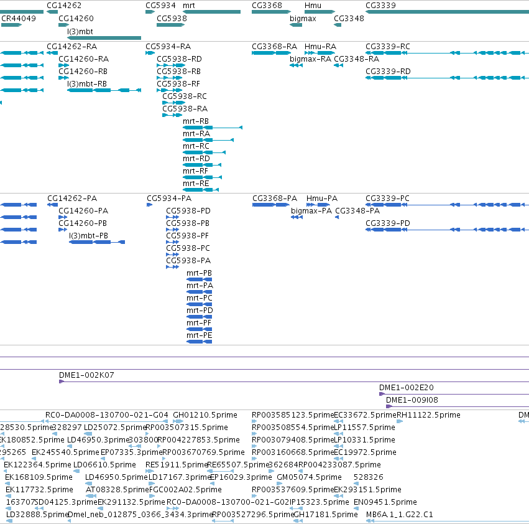Click BAC clone DME1-002K07
The width and height of the screenshot is (529, 524).
[294, 381]
